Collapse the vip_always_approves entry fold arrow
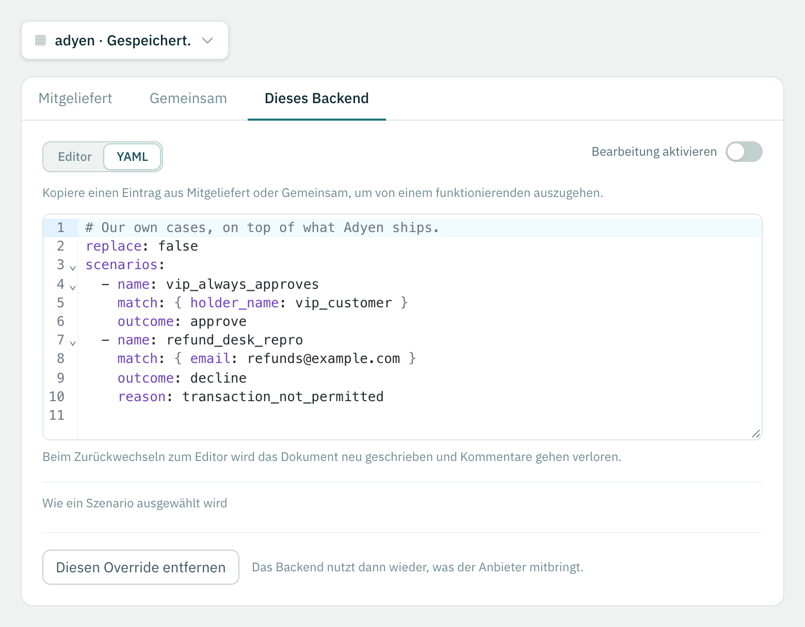 [73, 287]
